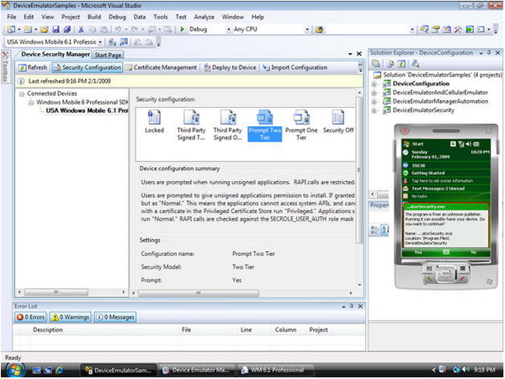505x379 pixels.
Task: Click the Start Debugging green play icon
Action: point(182,29)
